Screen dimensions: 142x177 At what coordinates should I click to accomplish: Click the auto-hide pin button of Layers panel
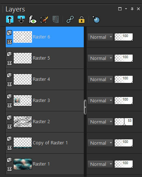point(132,9)
